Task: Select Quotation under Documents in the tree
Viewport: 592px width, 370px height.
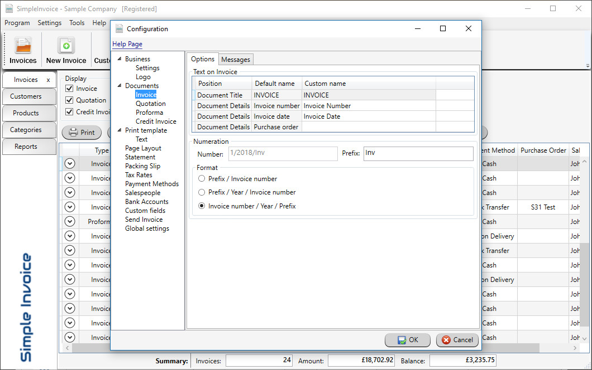Action: (151, 104)
